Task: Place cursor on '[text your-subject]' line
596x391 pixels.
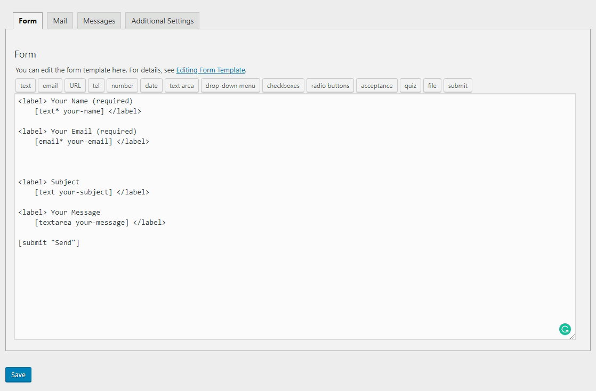Action: point(92,192)
